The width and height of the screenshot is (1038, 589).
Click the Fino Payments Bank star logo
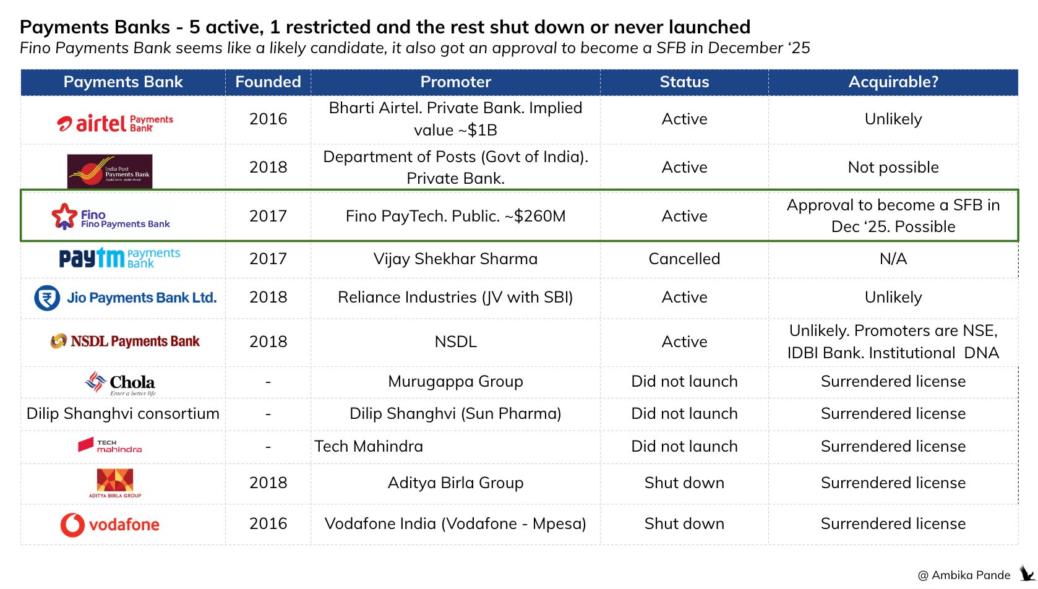pyautogui.click(x=64, y=217)
